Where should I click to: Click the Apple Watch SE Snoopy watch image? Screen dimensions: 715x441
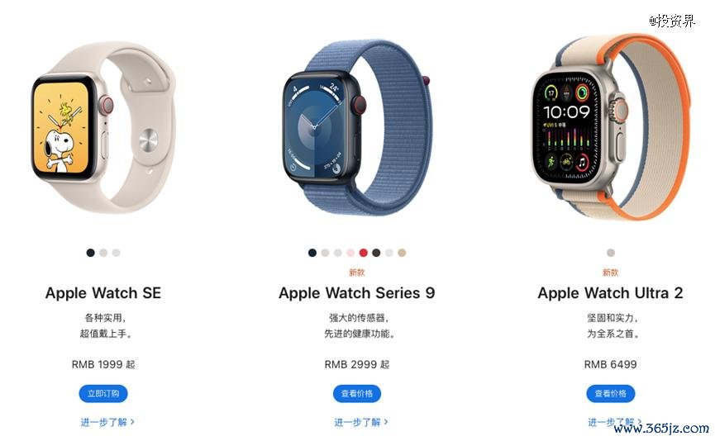[103, 127]
